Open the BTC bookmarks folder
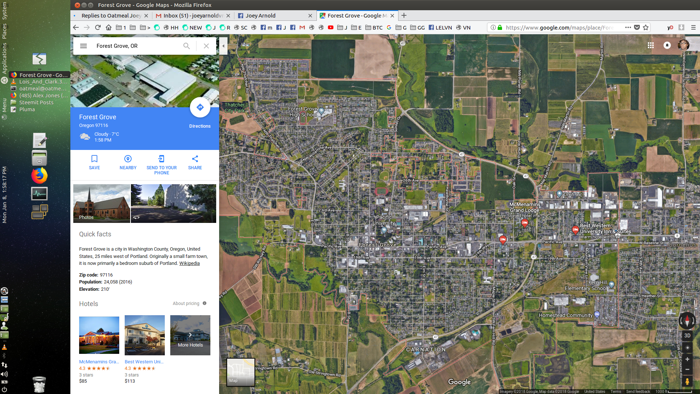 click(374, 28)
